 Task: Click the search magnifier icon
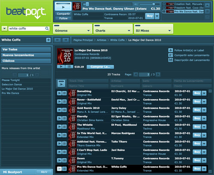(47, 29)
